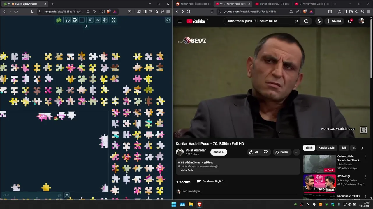The height and width of the screenshot is (209, 373).
Task: Click Brave Shields icon in the Tanggle window
Action: click(x=108, y=12)
